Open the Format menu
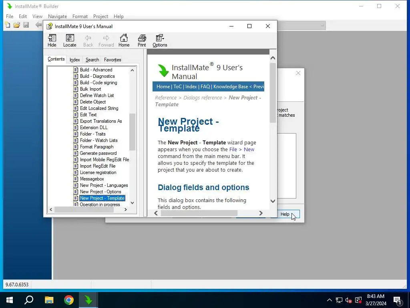The width and height of the screenshot is (410, 308). coord(80,16)
